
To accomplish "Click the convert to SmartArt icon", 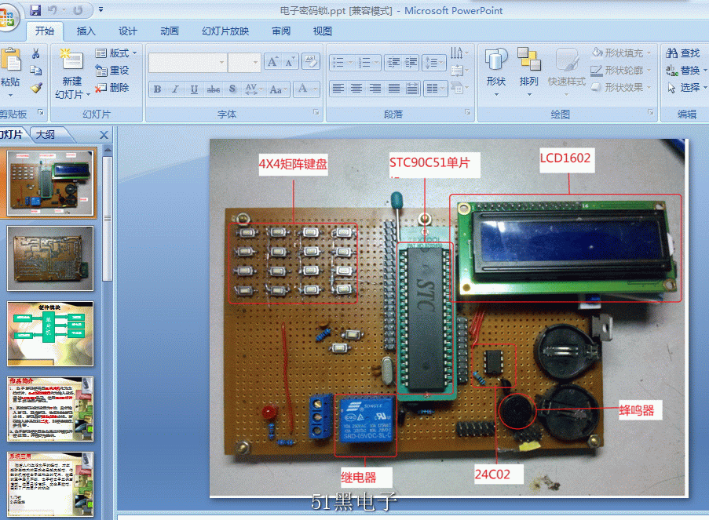I will tap(459, 88).
